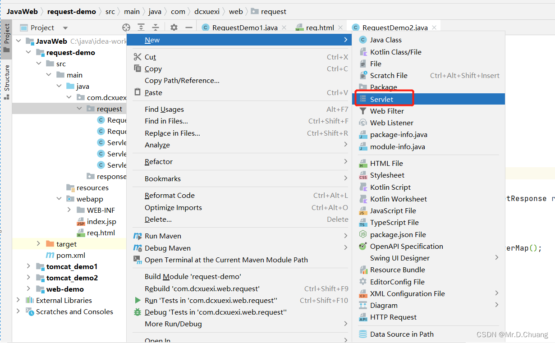Select Servlet from the New submenu

click(x=381, y=99)
